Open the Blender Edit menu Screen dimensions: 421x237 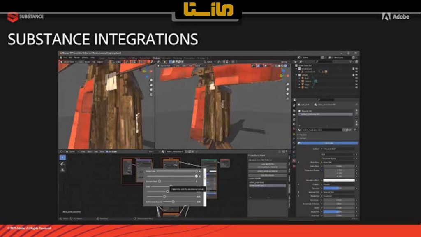(70, 58)
